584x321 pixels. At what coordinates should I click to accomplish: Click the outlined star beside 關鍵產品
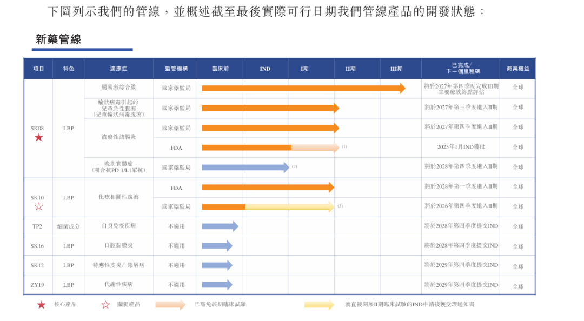106,305
